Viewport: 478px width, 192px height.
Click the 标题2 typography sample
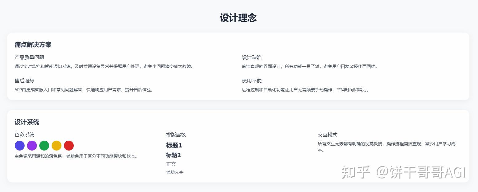point(174,155)
